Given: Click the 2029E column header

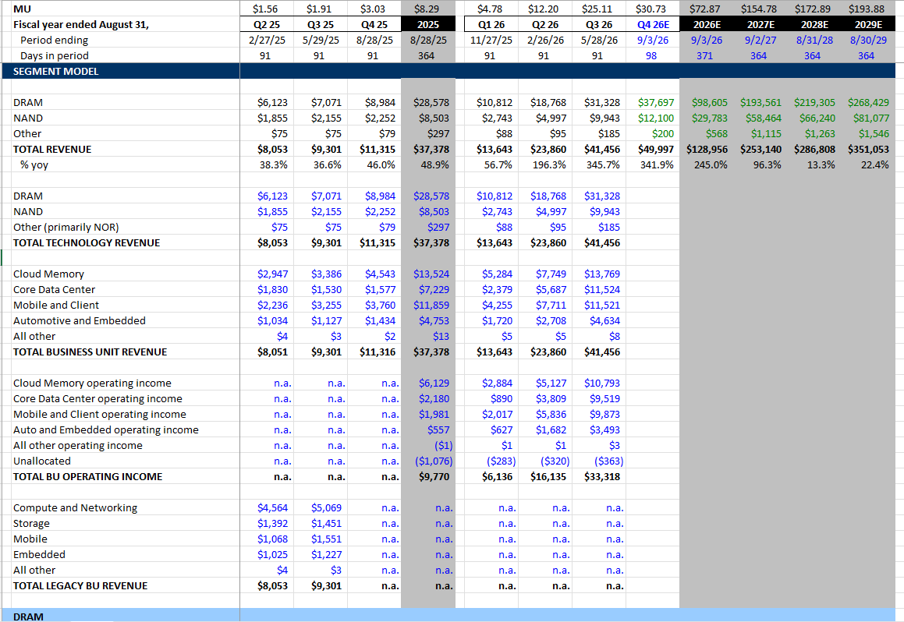Looking at the screenshot, I should pyautogui.click(x=868, y=25).
